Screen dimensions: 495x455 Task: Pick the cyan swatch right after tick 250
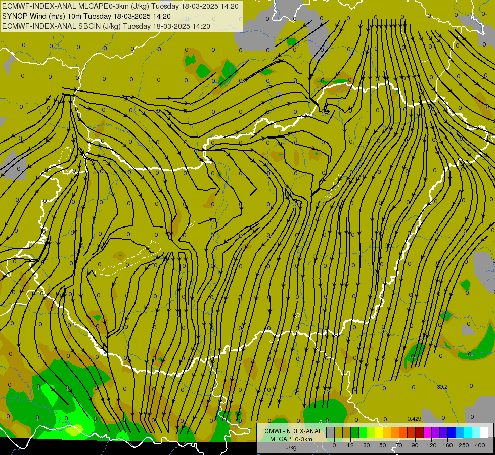[468, 432]
